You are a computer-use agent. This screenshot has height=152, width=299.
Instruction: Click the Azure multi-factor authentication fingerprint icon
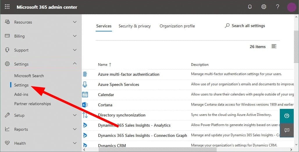(85, 74)
